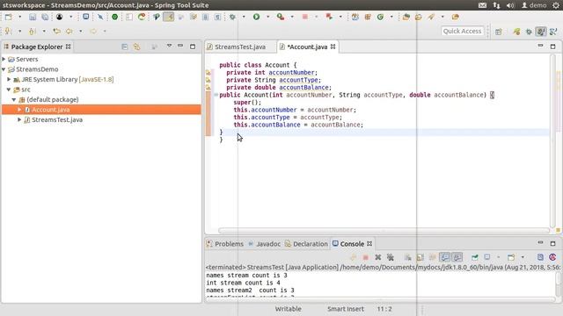Click the Open Task folder icon

coord(419,17)
